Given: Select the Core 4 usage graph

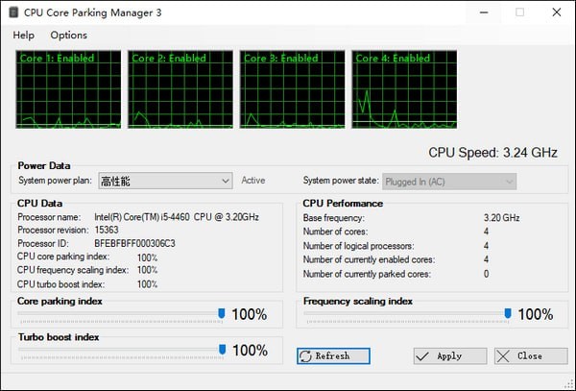Looking at the screenshot, I should pyautogui.click(x=403, y=88).
